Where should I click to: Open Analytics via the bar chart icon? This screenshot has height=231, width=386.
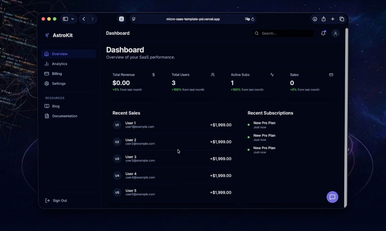(x=46, y=64)
